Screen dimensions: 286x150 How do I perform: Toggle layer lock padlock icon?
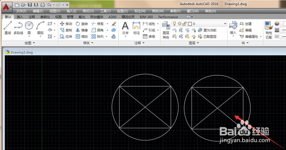pos(184,24)
